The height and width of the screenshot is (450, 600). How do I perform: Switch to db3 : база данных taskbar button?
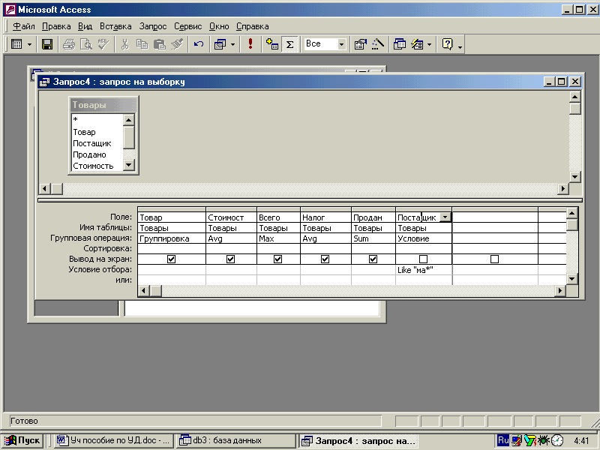(x=235, y=440)
